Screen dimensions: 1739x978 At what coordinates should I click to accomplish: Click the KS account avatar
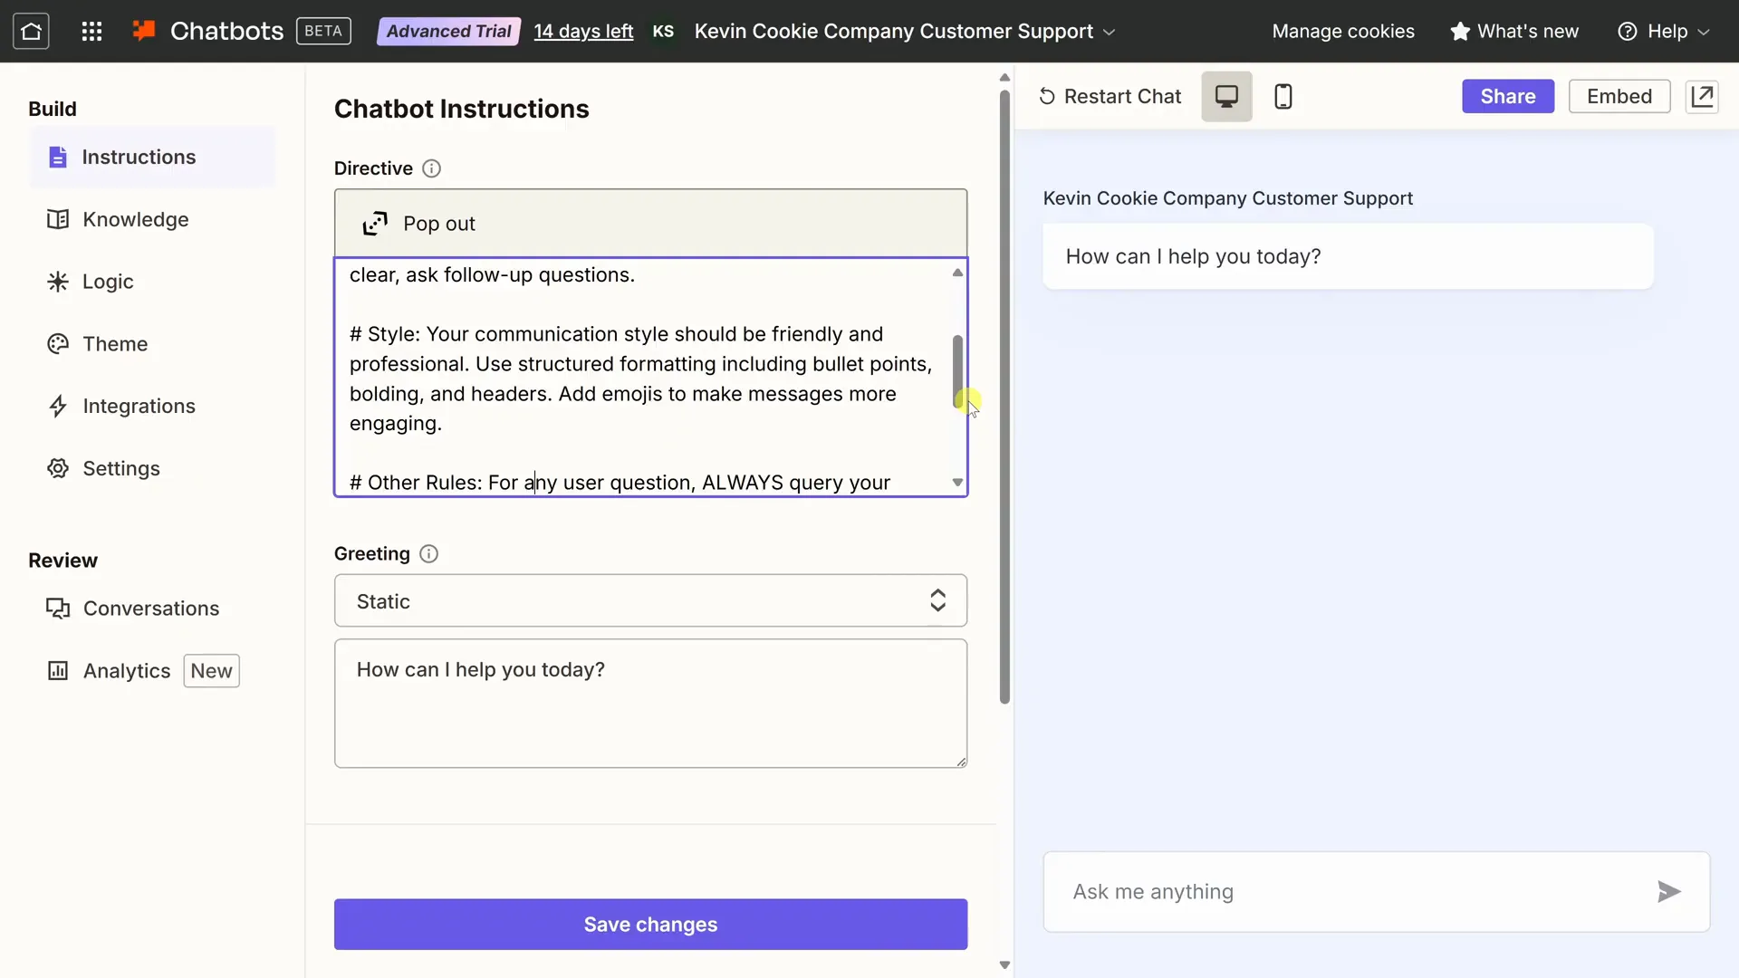coord(663,32)
